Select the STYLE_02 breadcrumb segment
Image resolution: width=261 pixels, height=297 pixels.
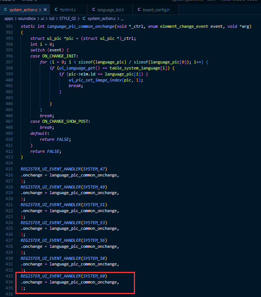[68, 18]
